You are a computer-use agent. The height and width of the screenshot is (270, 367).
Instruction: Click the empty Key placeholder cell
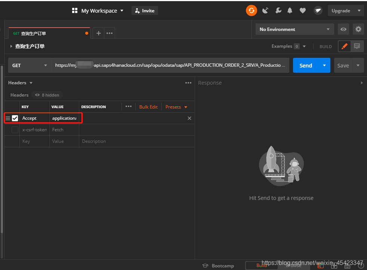point(35,141)
